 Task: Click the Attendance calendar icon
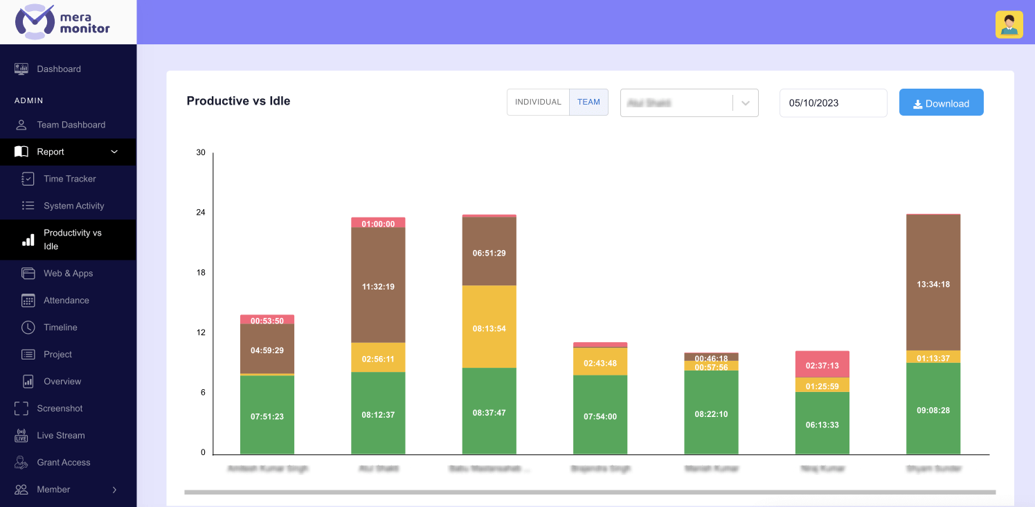tap(28, 300)
